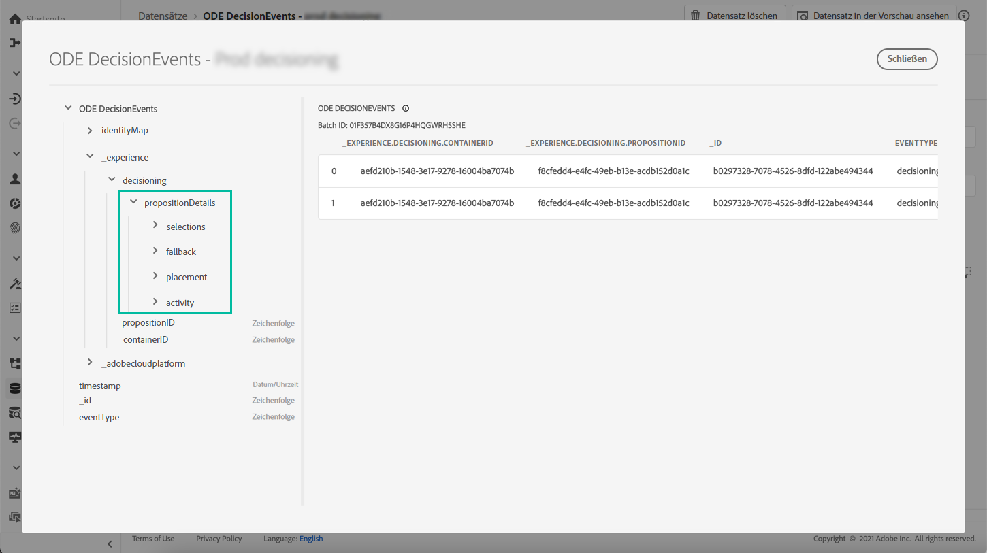Screen dimensions: 987x553
Task: Select the _id field in the tree
Action: pyautogui.click(x=85, y=401)
